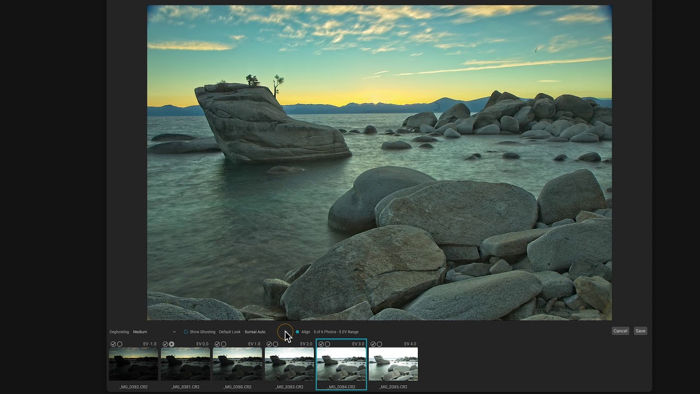Click the Cancel button

coord(620,331)
